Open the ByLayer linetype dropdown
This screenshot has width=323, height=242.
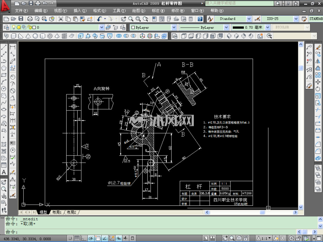[x=226, y=28]
